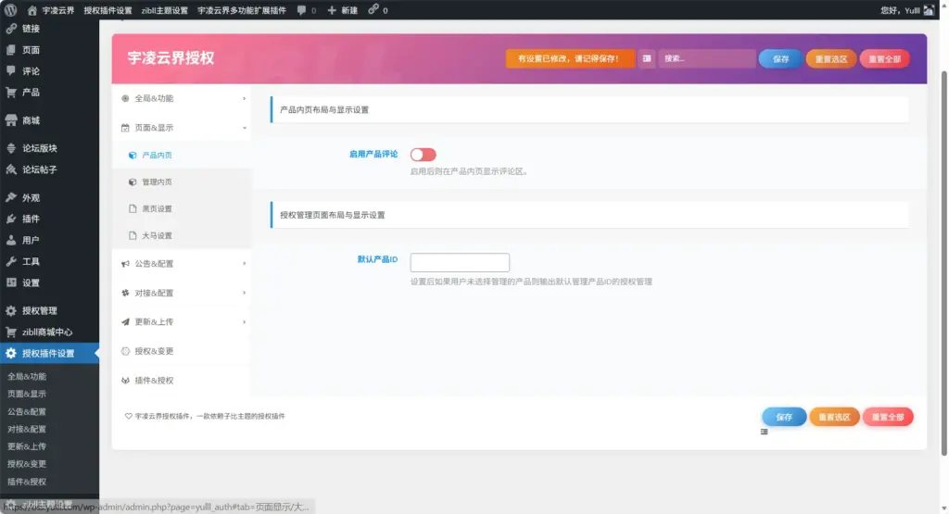Click the 授权管理 gear icon in sidebar
The width and height of the screenshot is (949, 514).
(11, 311)
